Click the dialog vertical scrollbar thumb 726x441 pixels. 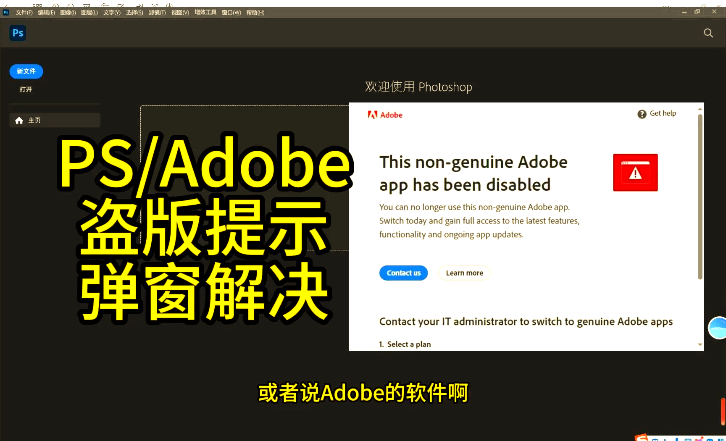700,197
